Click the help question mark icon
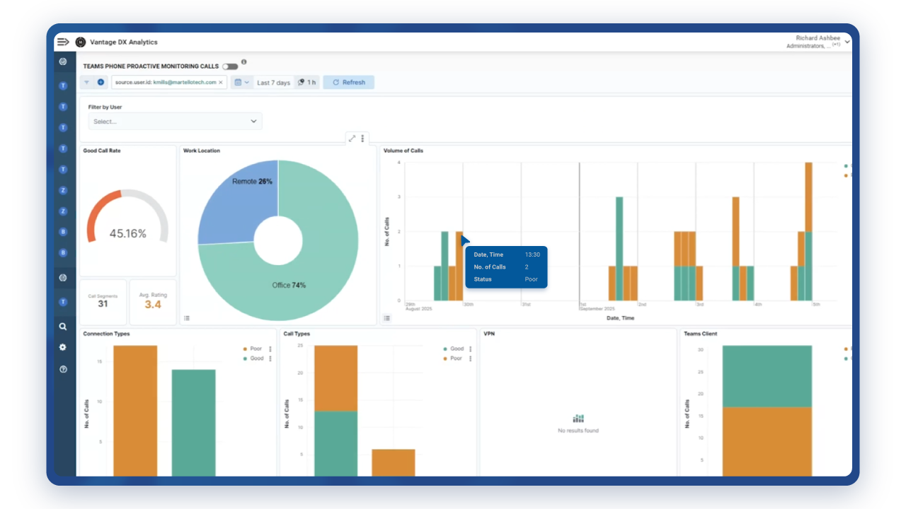 coord(63,369)
